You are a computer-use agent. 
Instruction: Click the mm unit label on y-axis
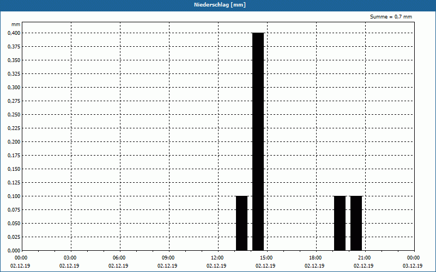[16, 24]
